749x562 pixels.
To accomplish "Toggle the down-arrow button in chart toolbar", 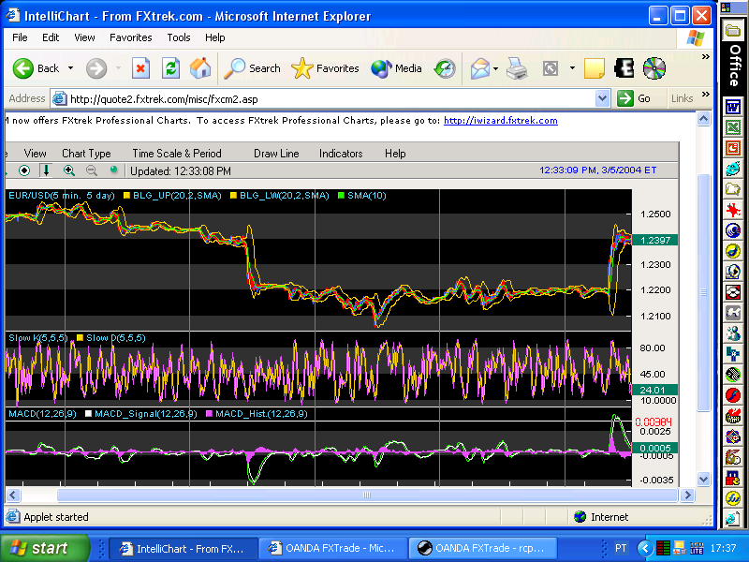I will [x=46, y=170].
